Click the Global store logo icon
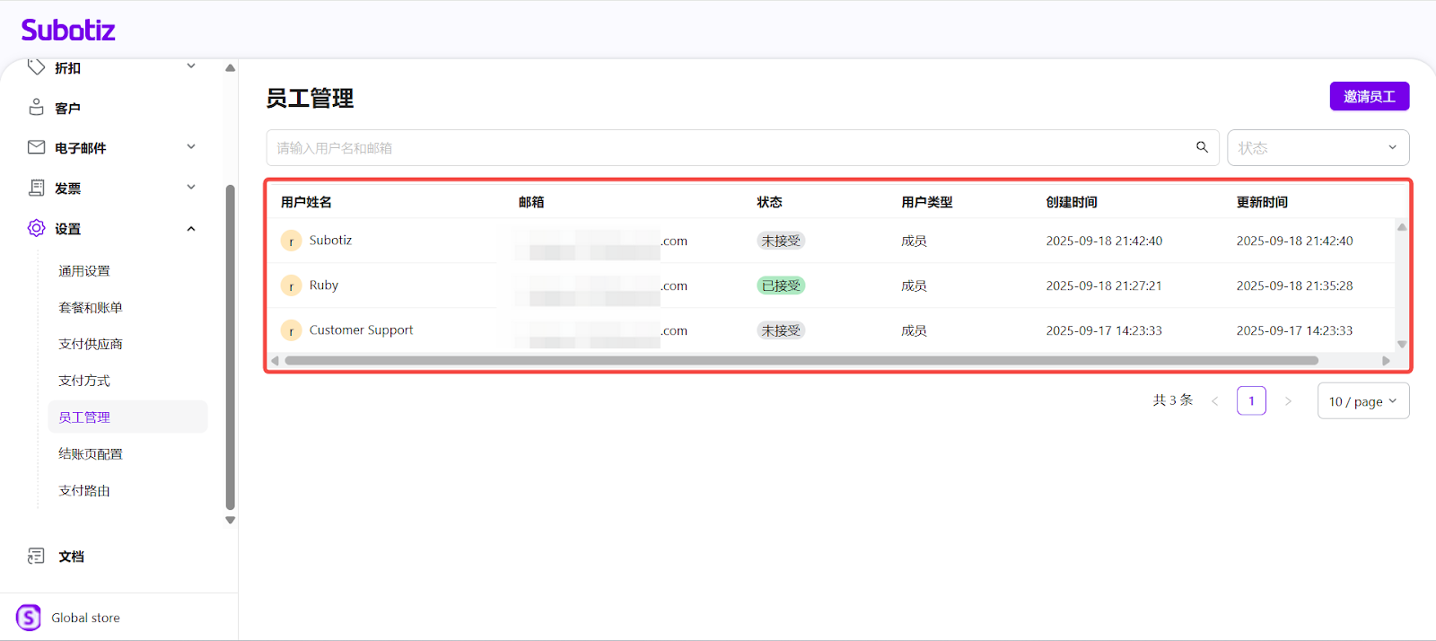This screenshot has height=641, width=1436. 29,618
